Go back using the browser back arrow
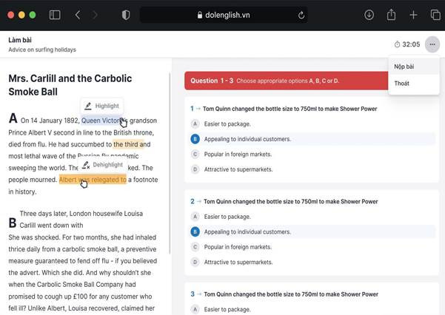The width and height of the screenshot is (445, 315). pos(78,15)
